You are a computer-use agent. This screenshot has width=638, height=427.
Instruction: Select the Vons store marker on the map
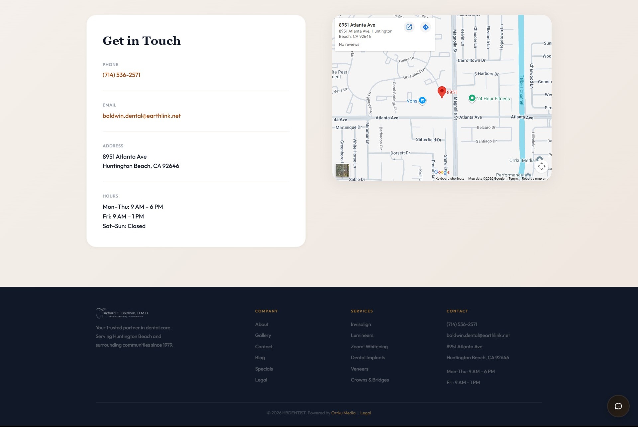point(422,100)
